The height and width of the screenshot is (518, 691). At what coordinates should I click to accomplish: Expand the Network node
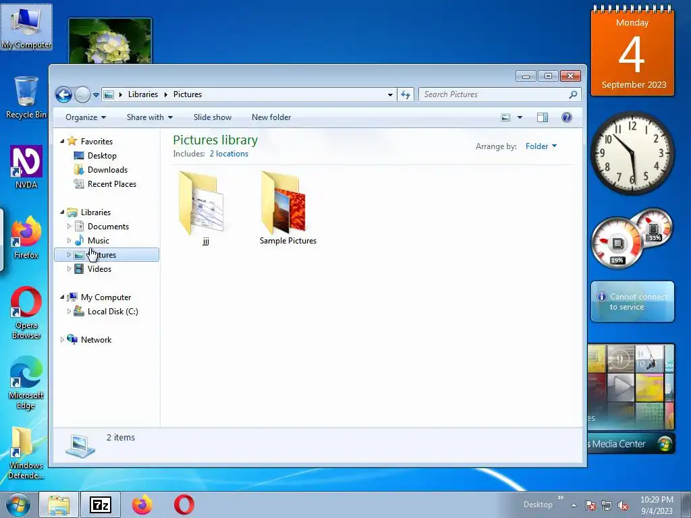tap(62, 340)
